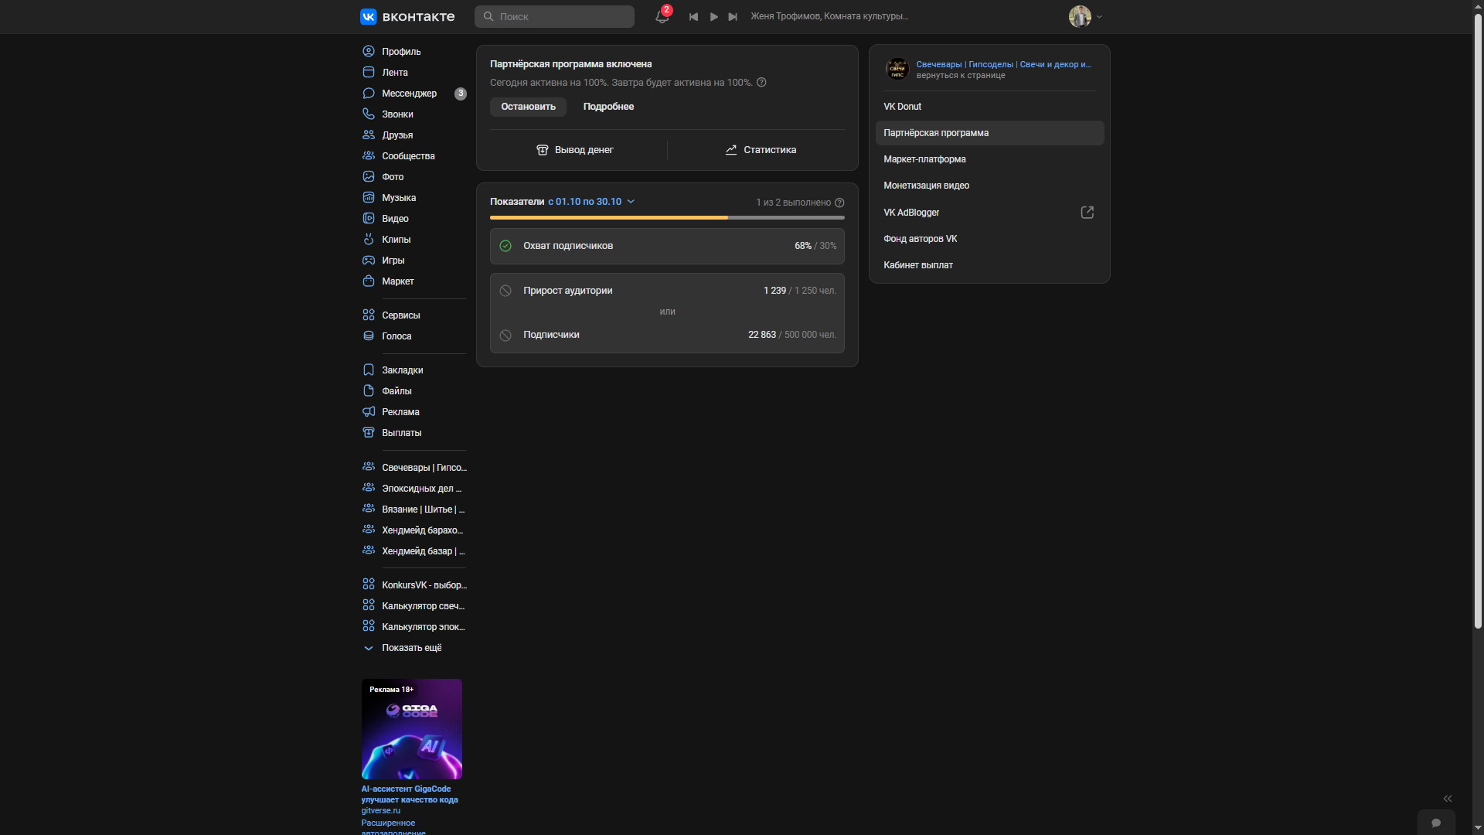The width and height of the screenshot is (1484, 835).
Task: Click the VK logo icon
Action: click(369, 16)
